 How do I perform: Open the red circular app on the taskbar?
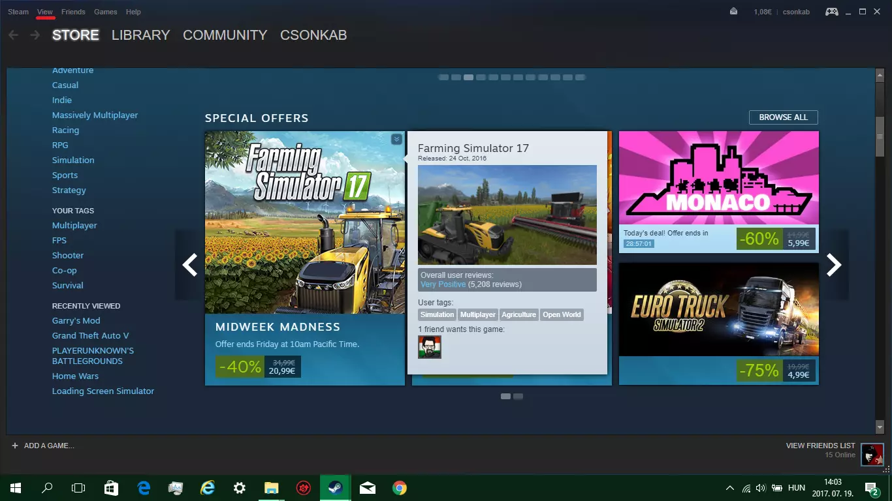[304, 487]
